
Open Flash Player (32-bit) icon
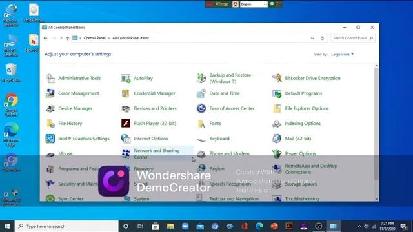tap(126, 123)
